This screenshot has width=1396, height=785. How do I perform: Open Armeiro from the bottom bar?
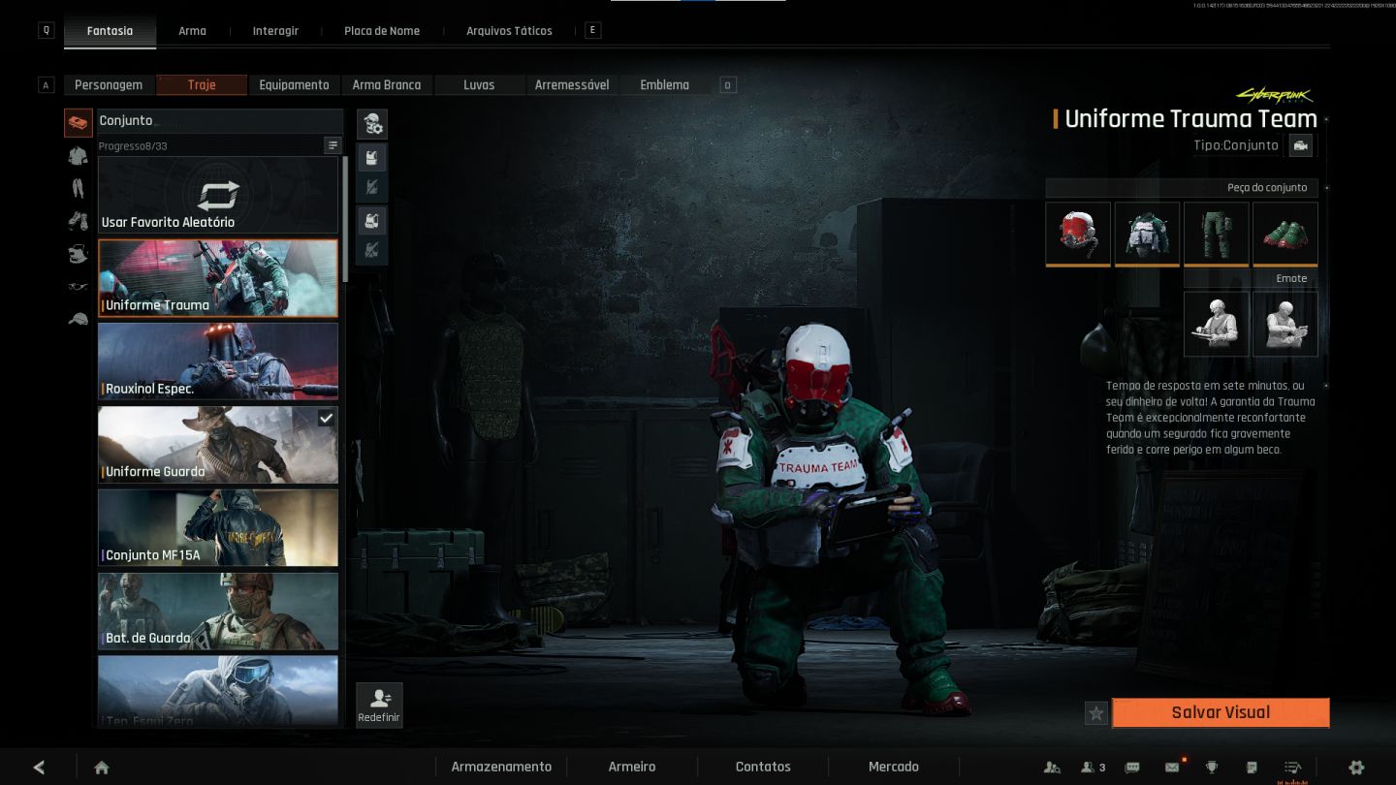pyautogui.click(x=632, y=767)
